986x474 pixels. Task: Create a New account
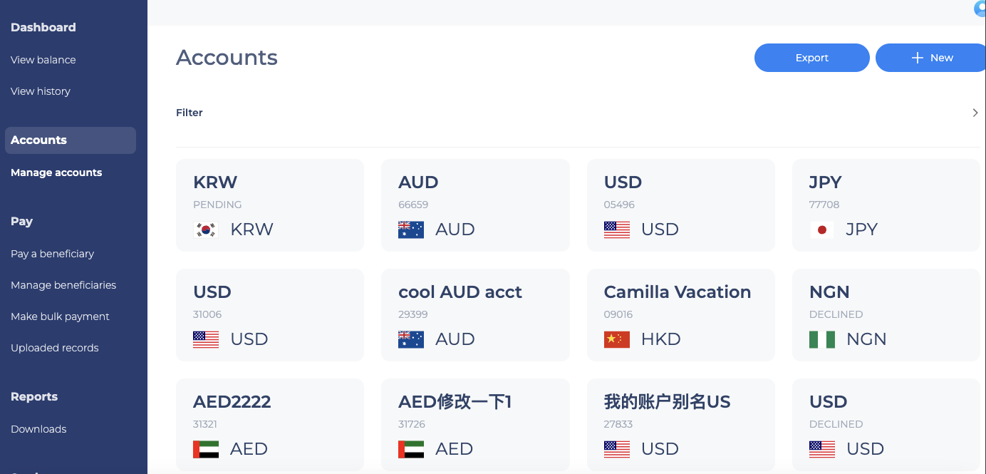tap(930, 58)
